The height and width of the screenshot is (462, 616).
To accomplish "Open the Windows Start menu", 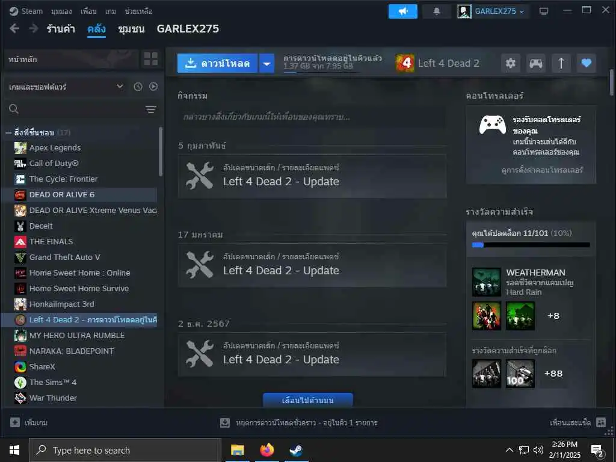I will [14, 450].
